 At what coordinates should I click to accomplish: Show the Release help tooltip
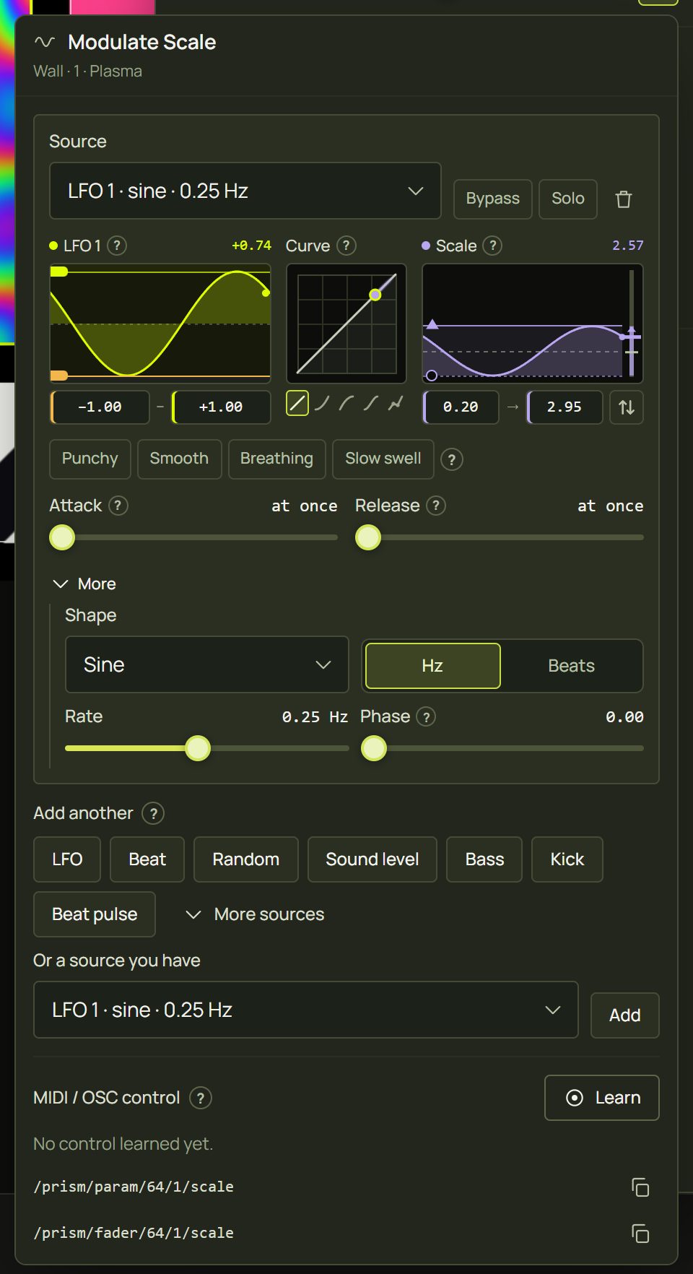pos(436,506)
